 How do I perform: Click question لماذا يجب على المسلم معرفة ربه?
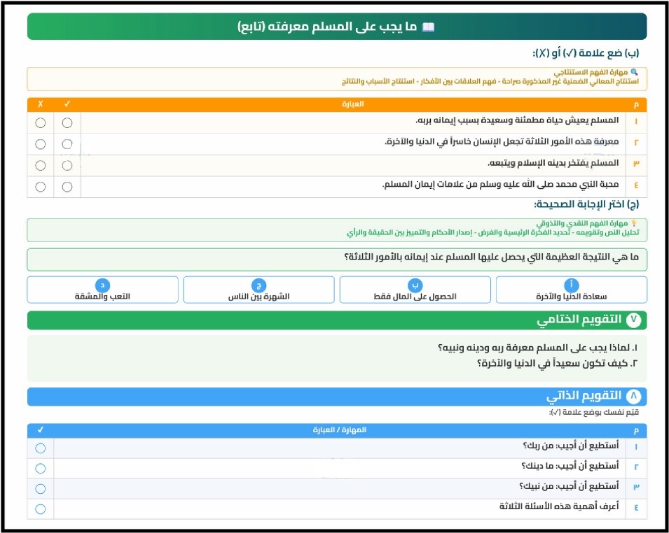(537, 348)
